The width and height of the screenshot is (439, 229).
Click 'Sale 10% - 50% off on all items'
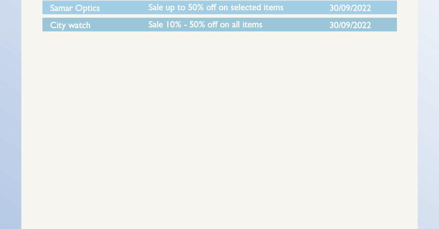point(205,24)
